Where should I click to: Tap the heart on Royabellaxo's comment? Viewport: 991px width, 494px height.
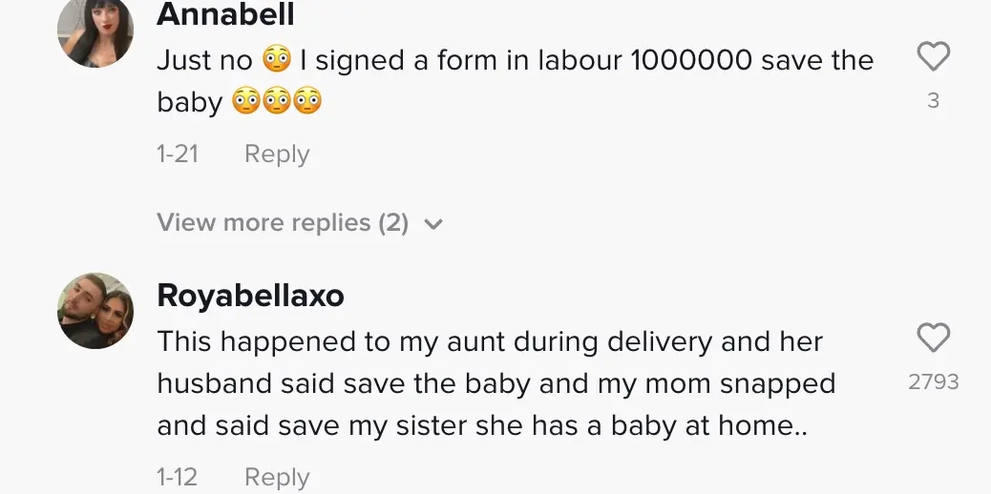(933, 338)
